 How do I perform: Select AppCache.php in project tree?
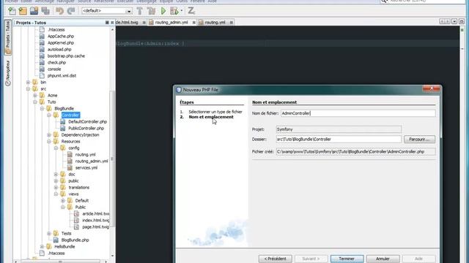[61, 37]
